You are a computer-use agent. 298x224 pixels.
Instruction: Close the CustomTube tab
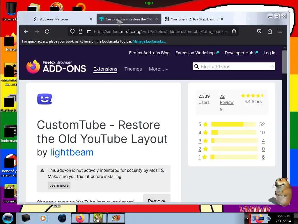(x=156, y=19)
